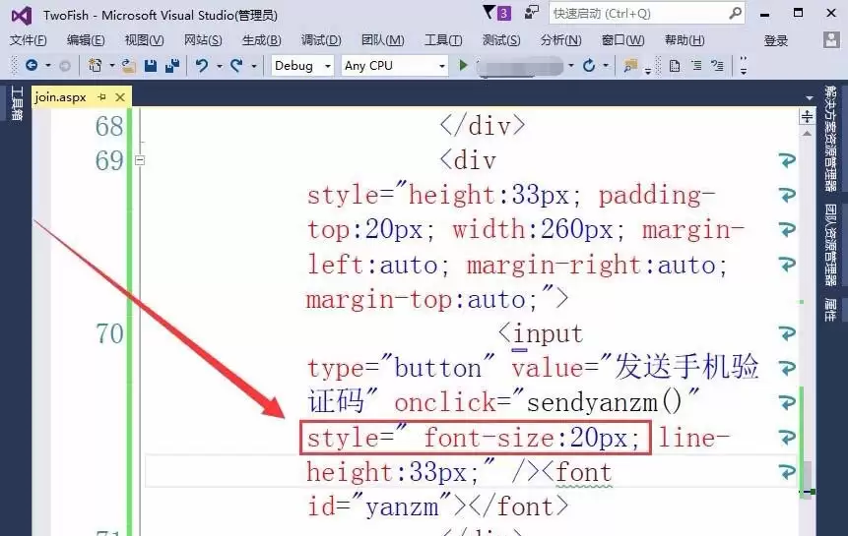The image size is (848, 536).
Task: Click the notifications flag icon
Action: [x=489, y=12]
